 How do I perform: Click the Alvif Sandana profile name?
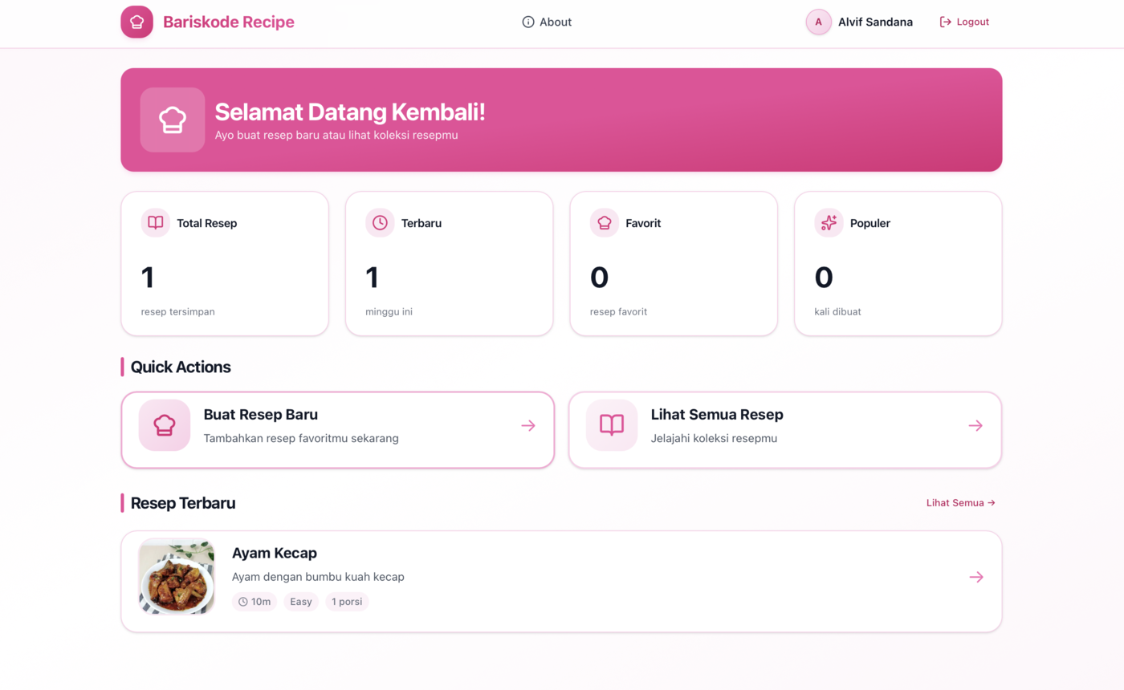[x=874, y=22]
